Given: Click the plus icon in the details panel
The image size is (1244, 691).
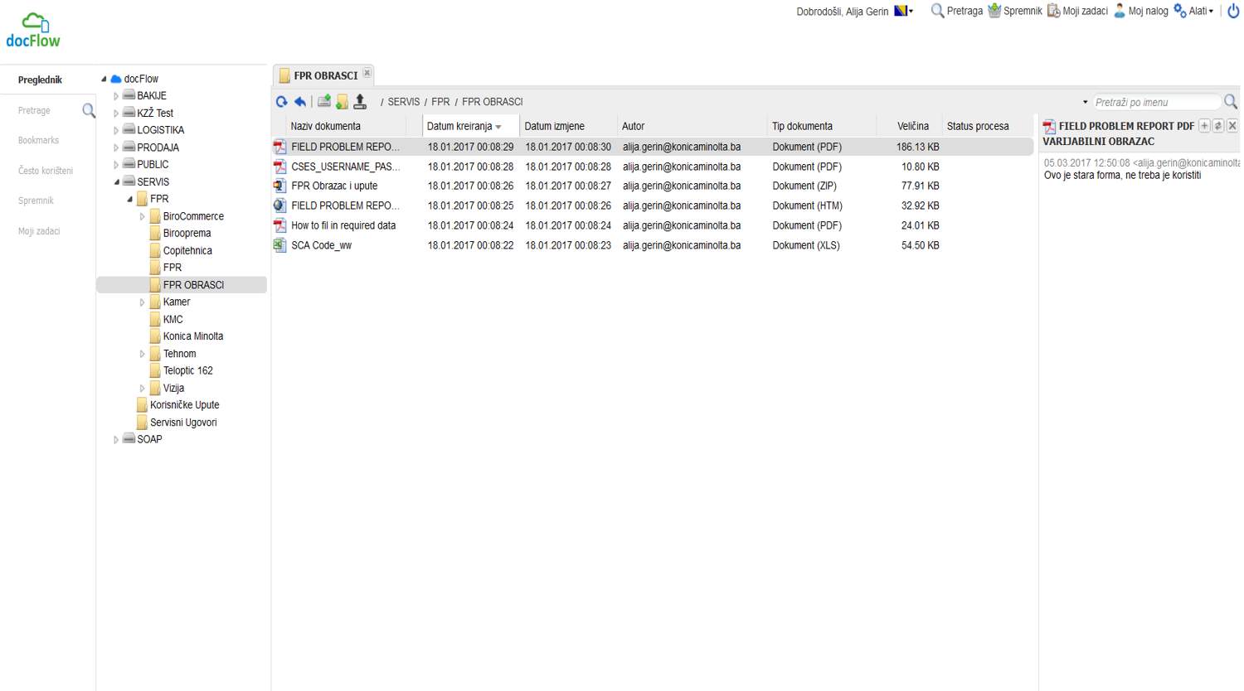Looking at the screenshot, I should 1204,126.
